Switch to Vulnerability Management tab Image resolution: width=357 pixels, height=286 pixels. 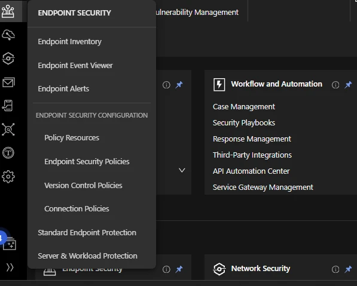(197, 13)
